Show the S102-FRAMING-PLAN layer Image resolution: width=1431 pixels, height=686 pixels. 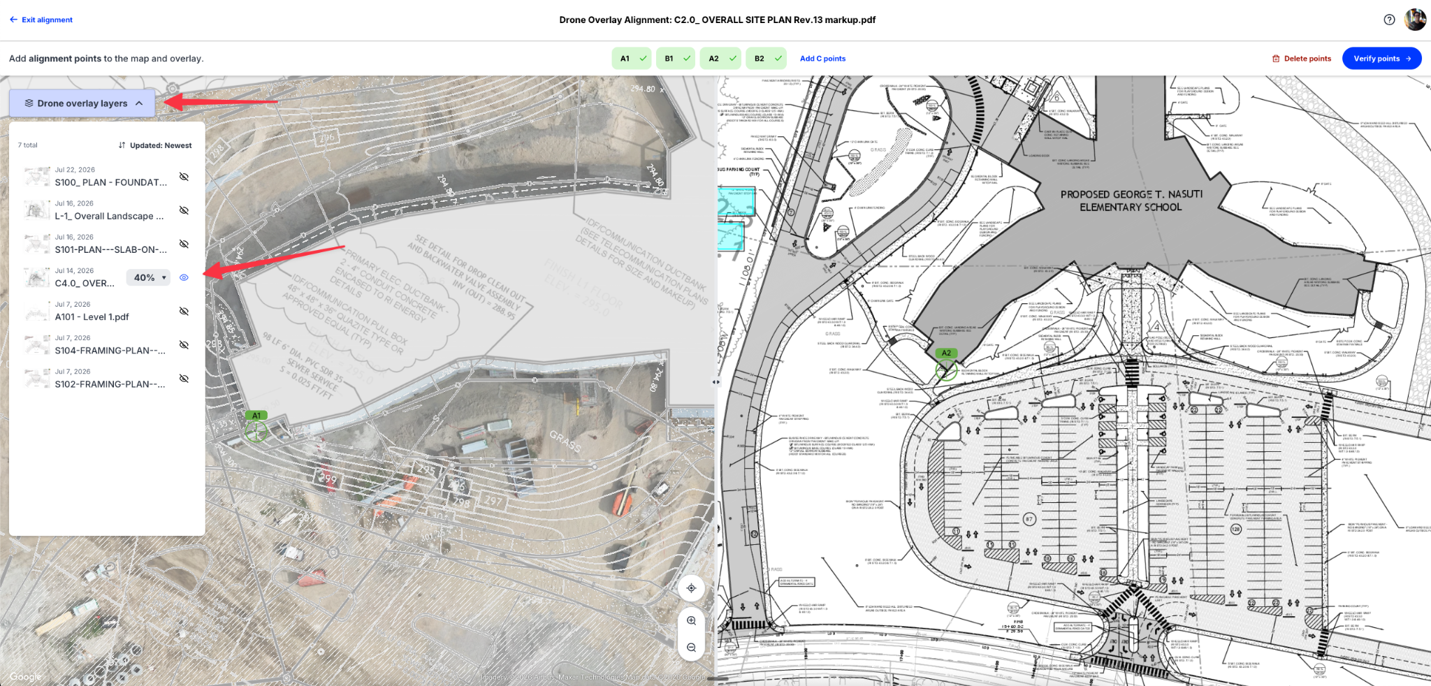tap(184, 378)
